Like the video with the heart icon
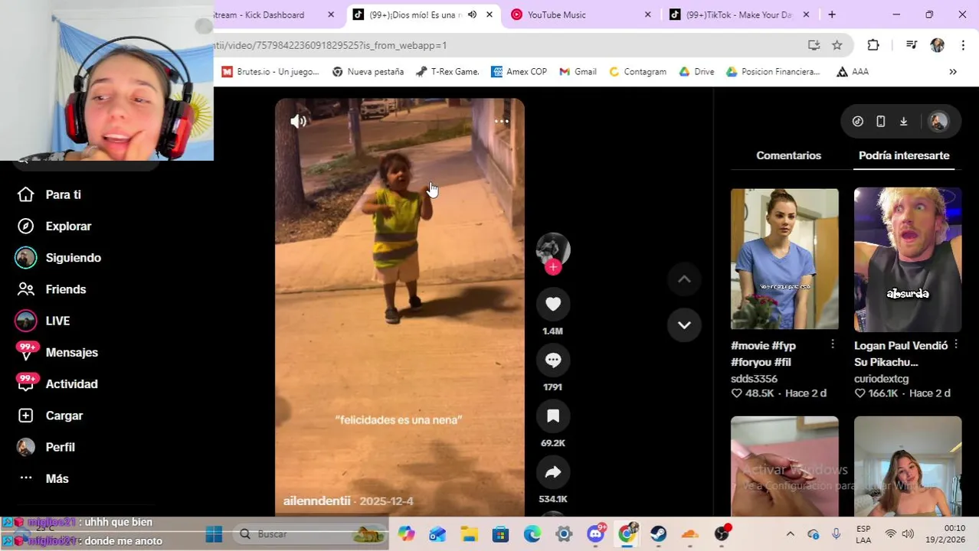 553,305
